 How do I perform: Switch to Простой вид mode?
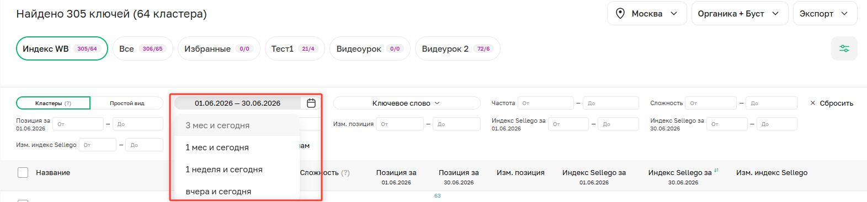coord(127,103)
